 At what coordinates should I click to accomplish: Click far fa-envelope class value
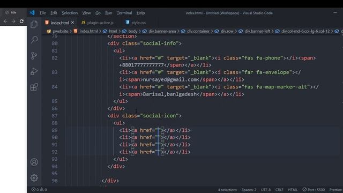[268, 72]
